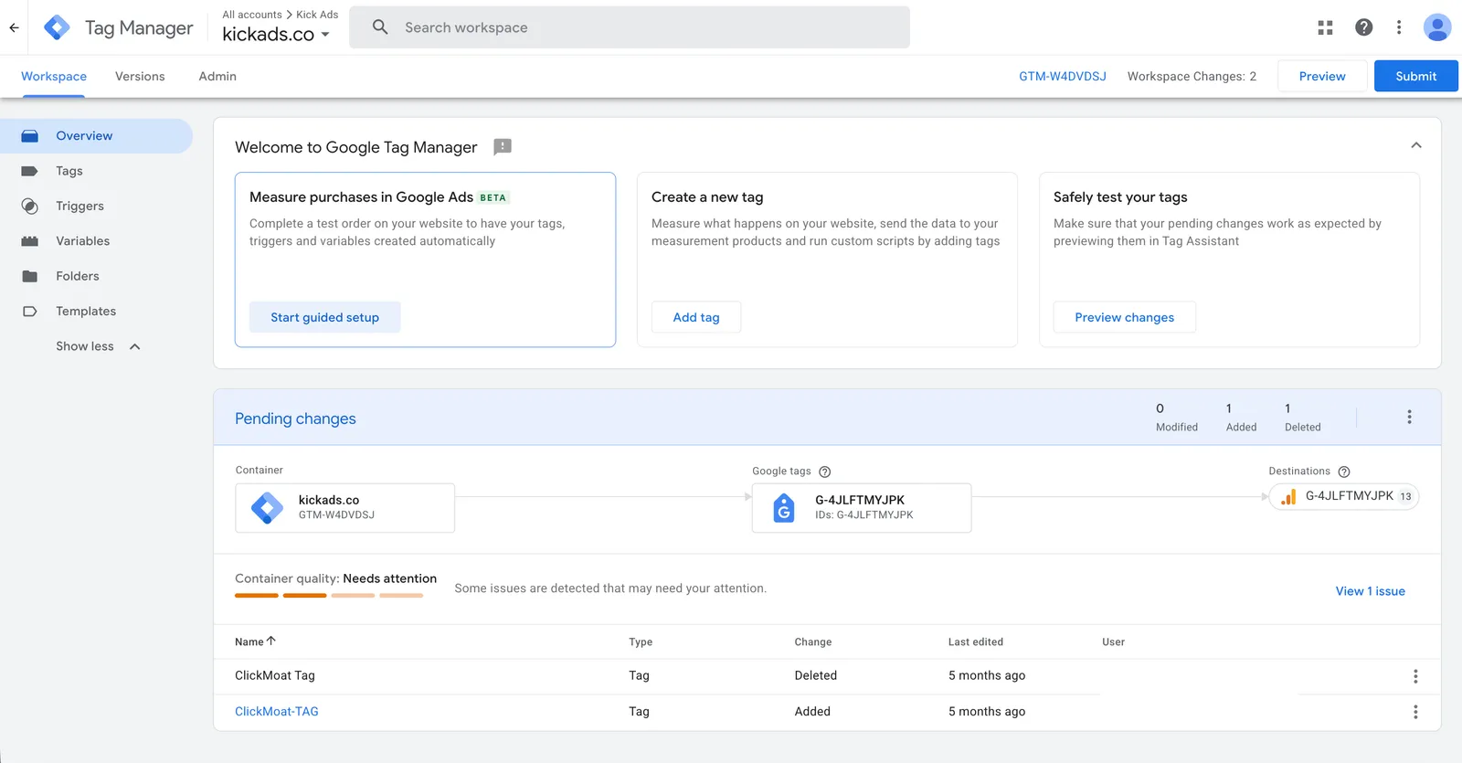
Task: Select Overview in the sidebar
Action: (x=96, y=136)
